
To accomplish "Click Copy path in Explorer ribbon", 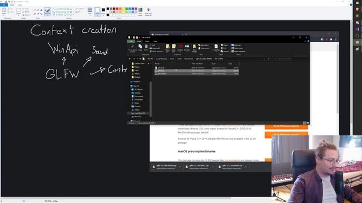I will coord(154,48).
